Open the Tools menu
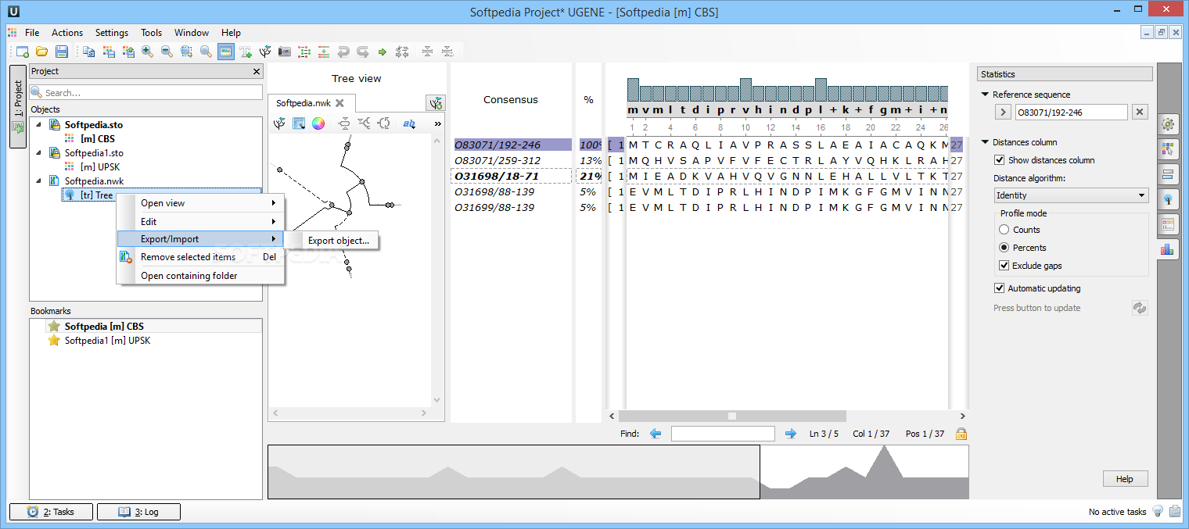The height and width of the screenshot is (529, 1189). [x=152, y=33]
